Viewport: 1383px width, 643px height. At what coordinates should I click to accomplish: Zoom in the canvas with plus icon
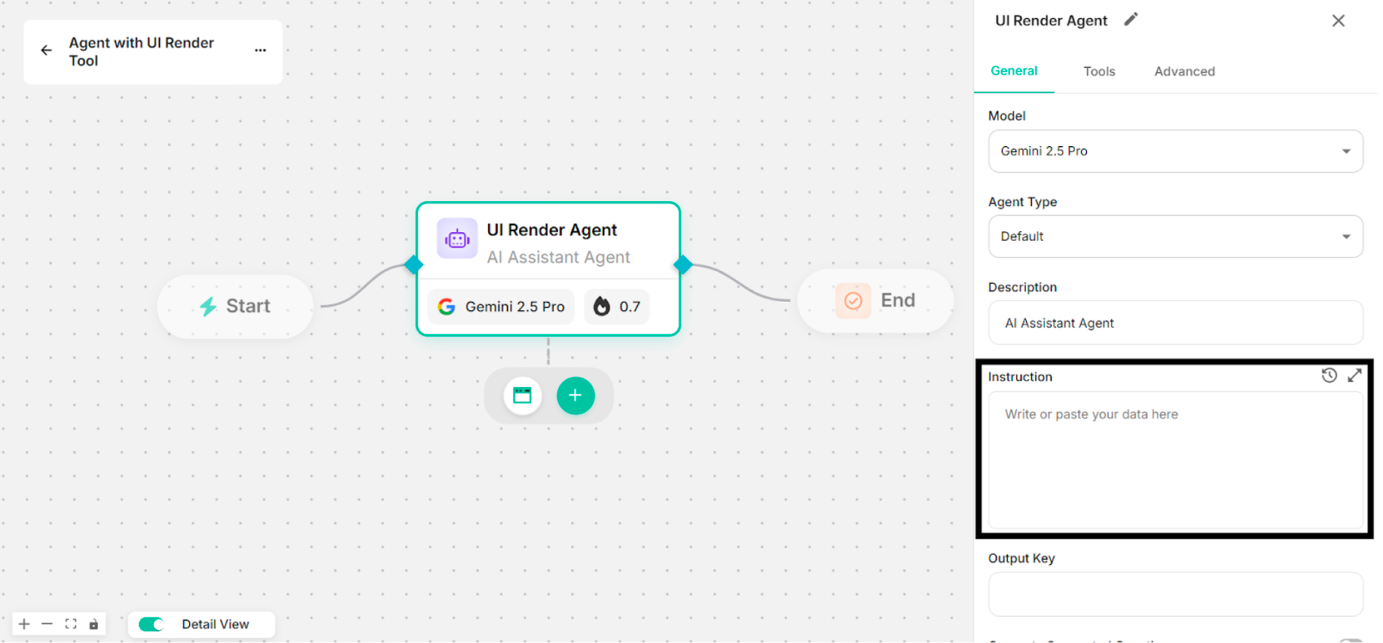(x=24, y=624)
